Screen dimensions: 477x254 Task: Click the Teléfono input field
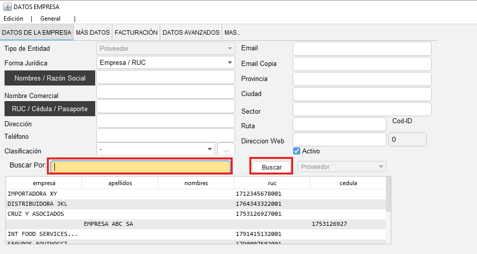click(x=165, y=136)
